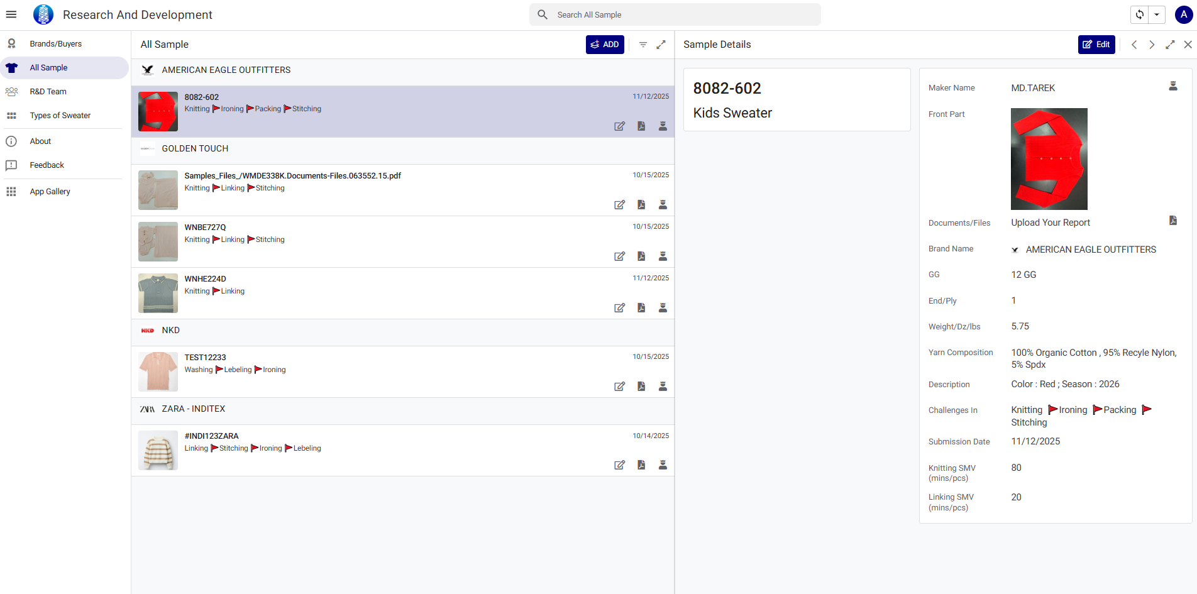Open the PDF icon for TEST12233
The image size is (1197, 594).
coord(641,387)
